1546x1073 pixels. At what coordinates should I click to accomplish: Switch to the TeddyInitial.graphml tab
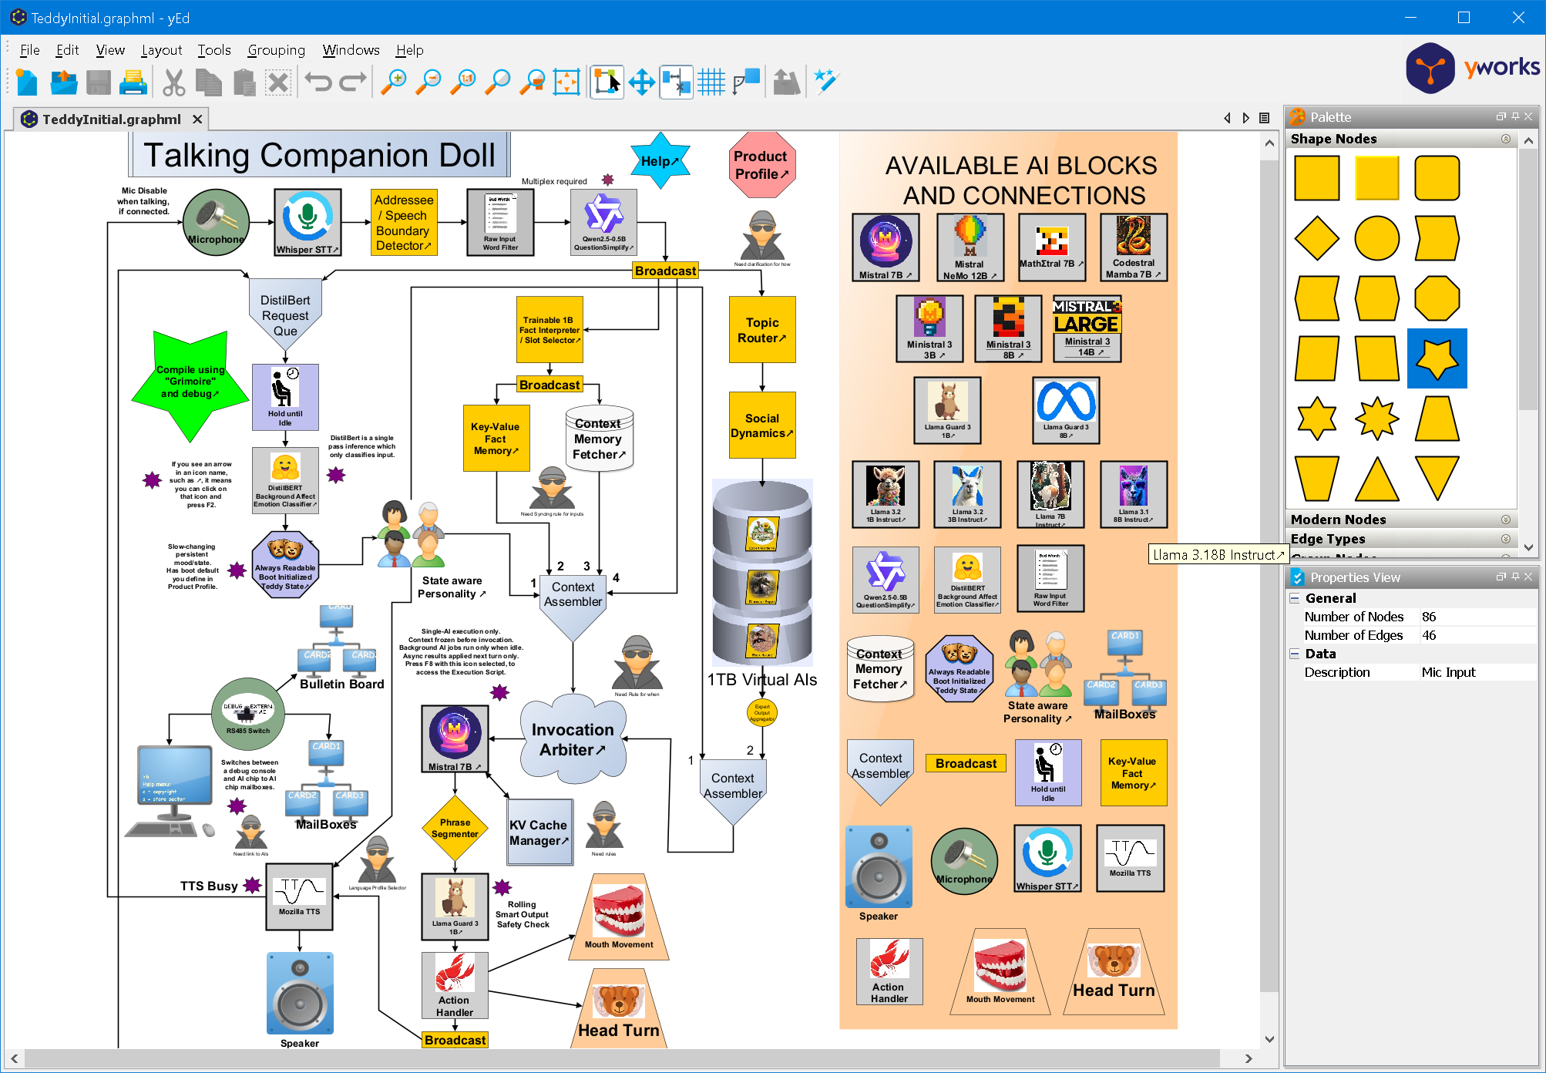(x=112, y=119)
